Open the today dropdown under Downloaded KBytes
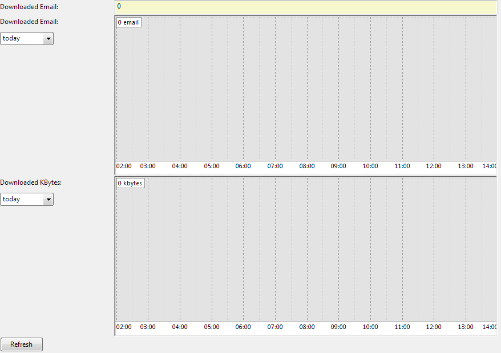 pyautogui.click(x=27, y=199)
